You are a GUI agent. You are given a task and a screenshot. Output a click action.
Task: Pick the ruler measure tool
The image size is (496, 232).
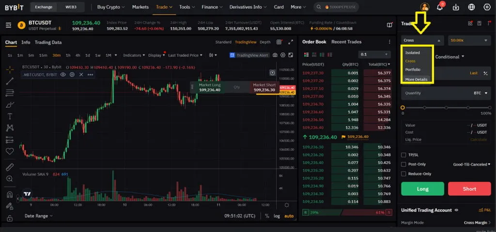tap(10, 167)
